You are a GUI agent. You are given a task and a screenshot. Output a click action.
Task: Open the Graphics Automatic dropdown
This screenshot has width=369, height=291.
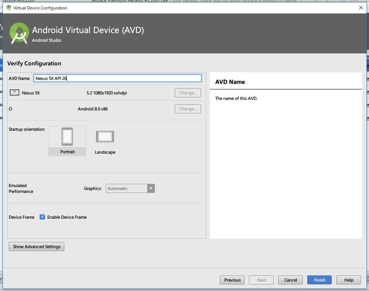(x=130, y=189)
